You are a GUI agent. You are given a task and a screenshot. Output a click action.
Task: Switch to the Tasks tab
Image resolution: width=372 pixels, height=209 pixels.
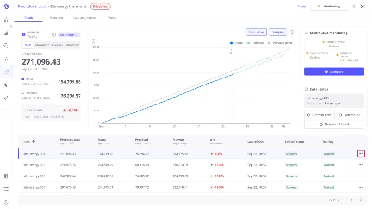coord(112,18)
